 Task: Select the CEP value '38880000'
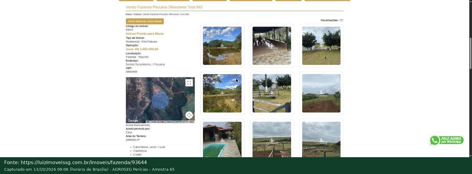(x=131, y=72)
